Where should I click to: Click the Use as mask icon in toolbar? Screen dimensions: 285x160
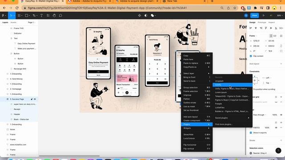(146, 16)
